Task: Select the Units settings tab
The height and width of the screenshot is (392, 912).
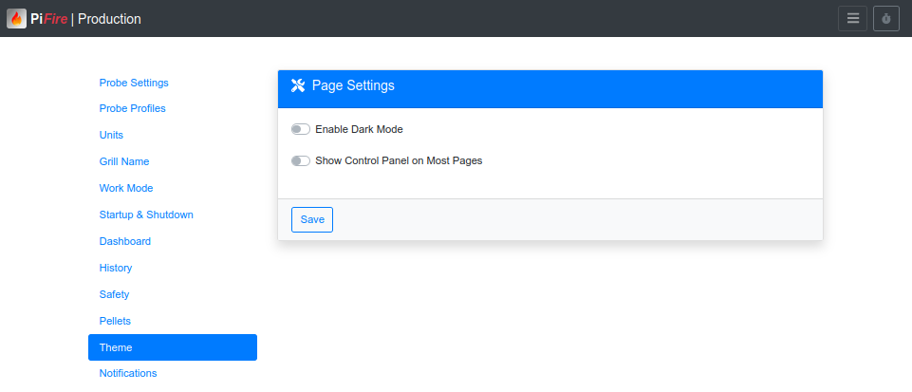Action: point(111,135)
